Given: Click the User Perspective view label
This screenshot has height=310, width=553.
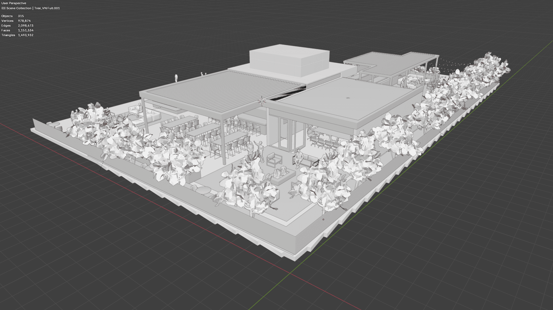Looking at the screenshot, I should [x=14, y=3].
